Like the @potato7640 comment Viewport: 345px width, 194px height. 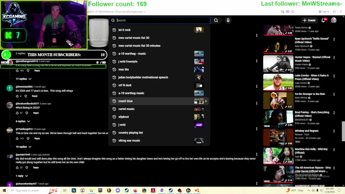[17, 168]
